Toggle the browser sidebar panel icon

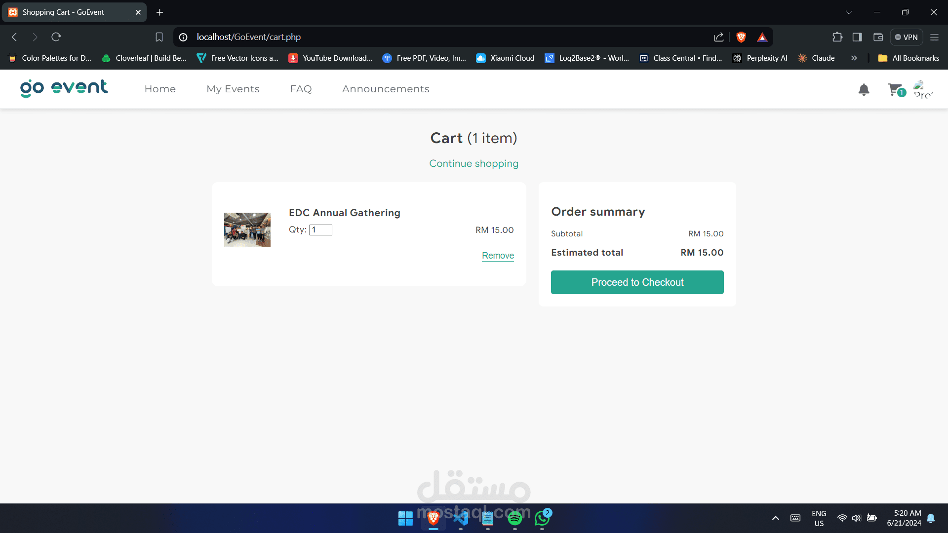tap(857, 37)
